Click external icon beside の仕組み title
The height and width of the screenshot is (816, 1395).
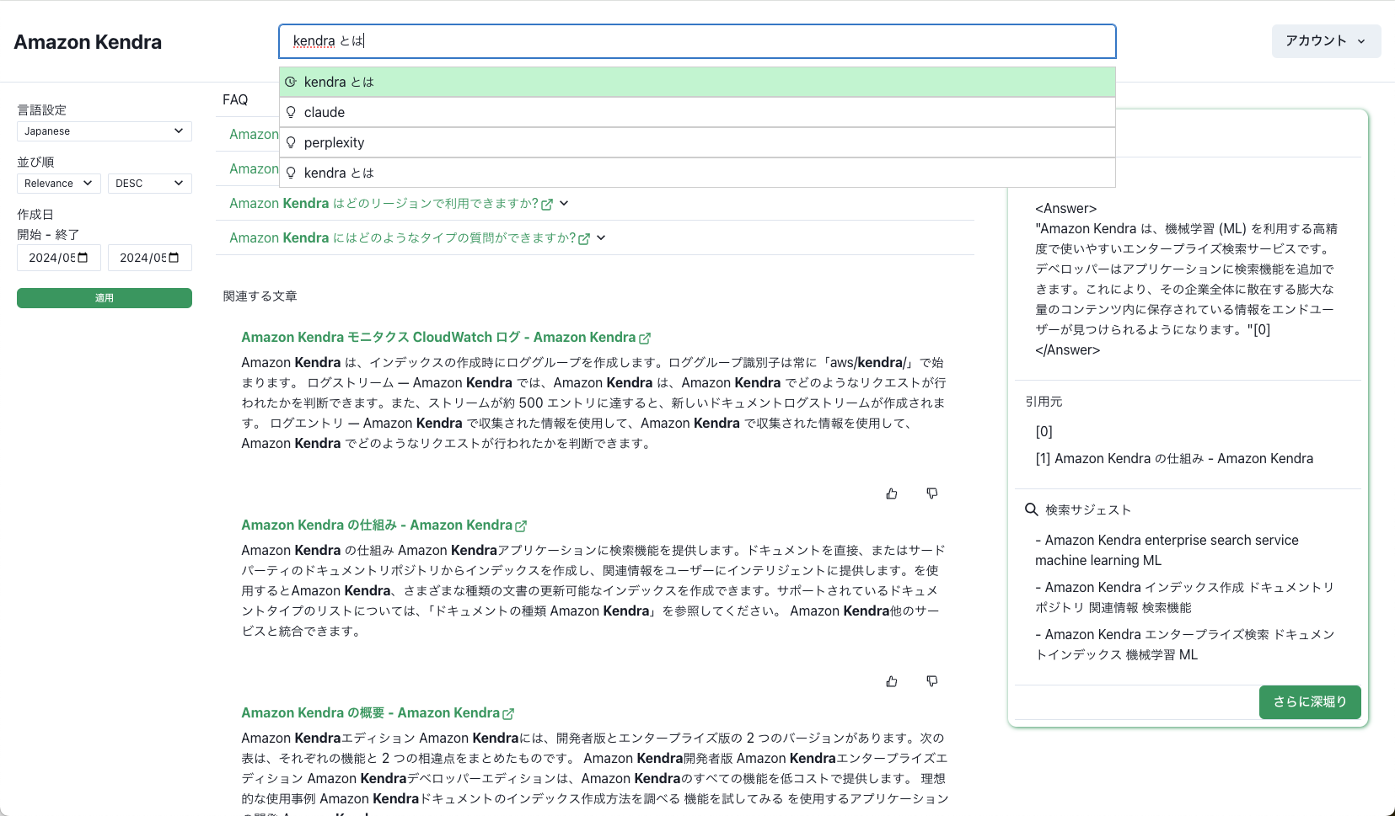pos(521,525)
